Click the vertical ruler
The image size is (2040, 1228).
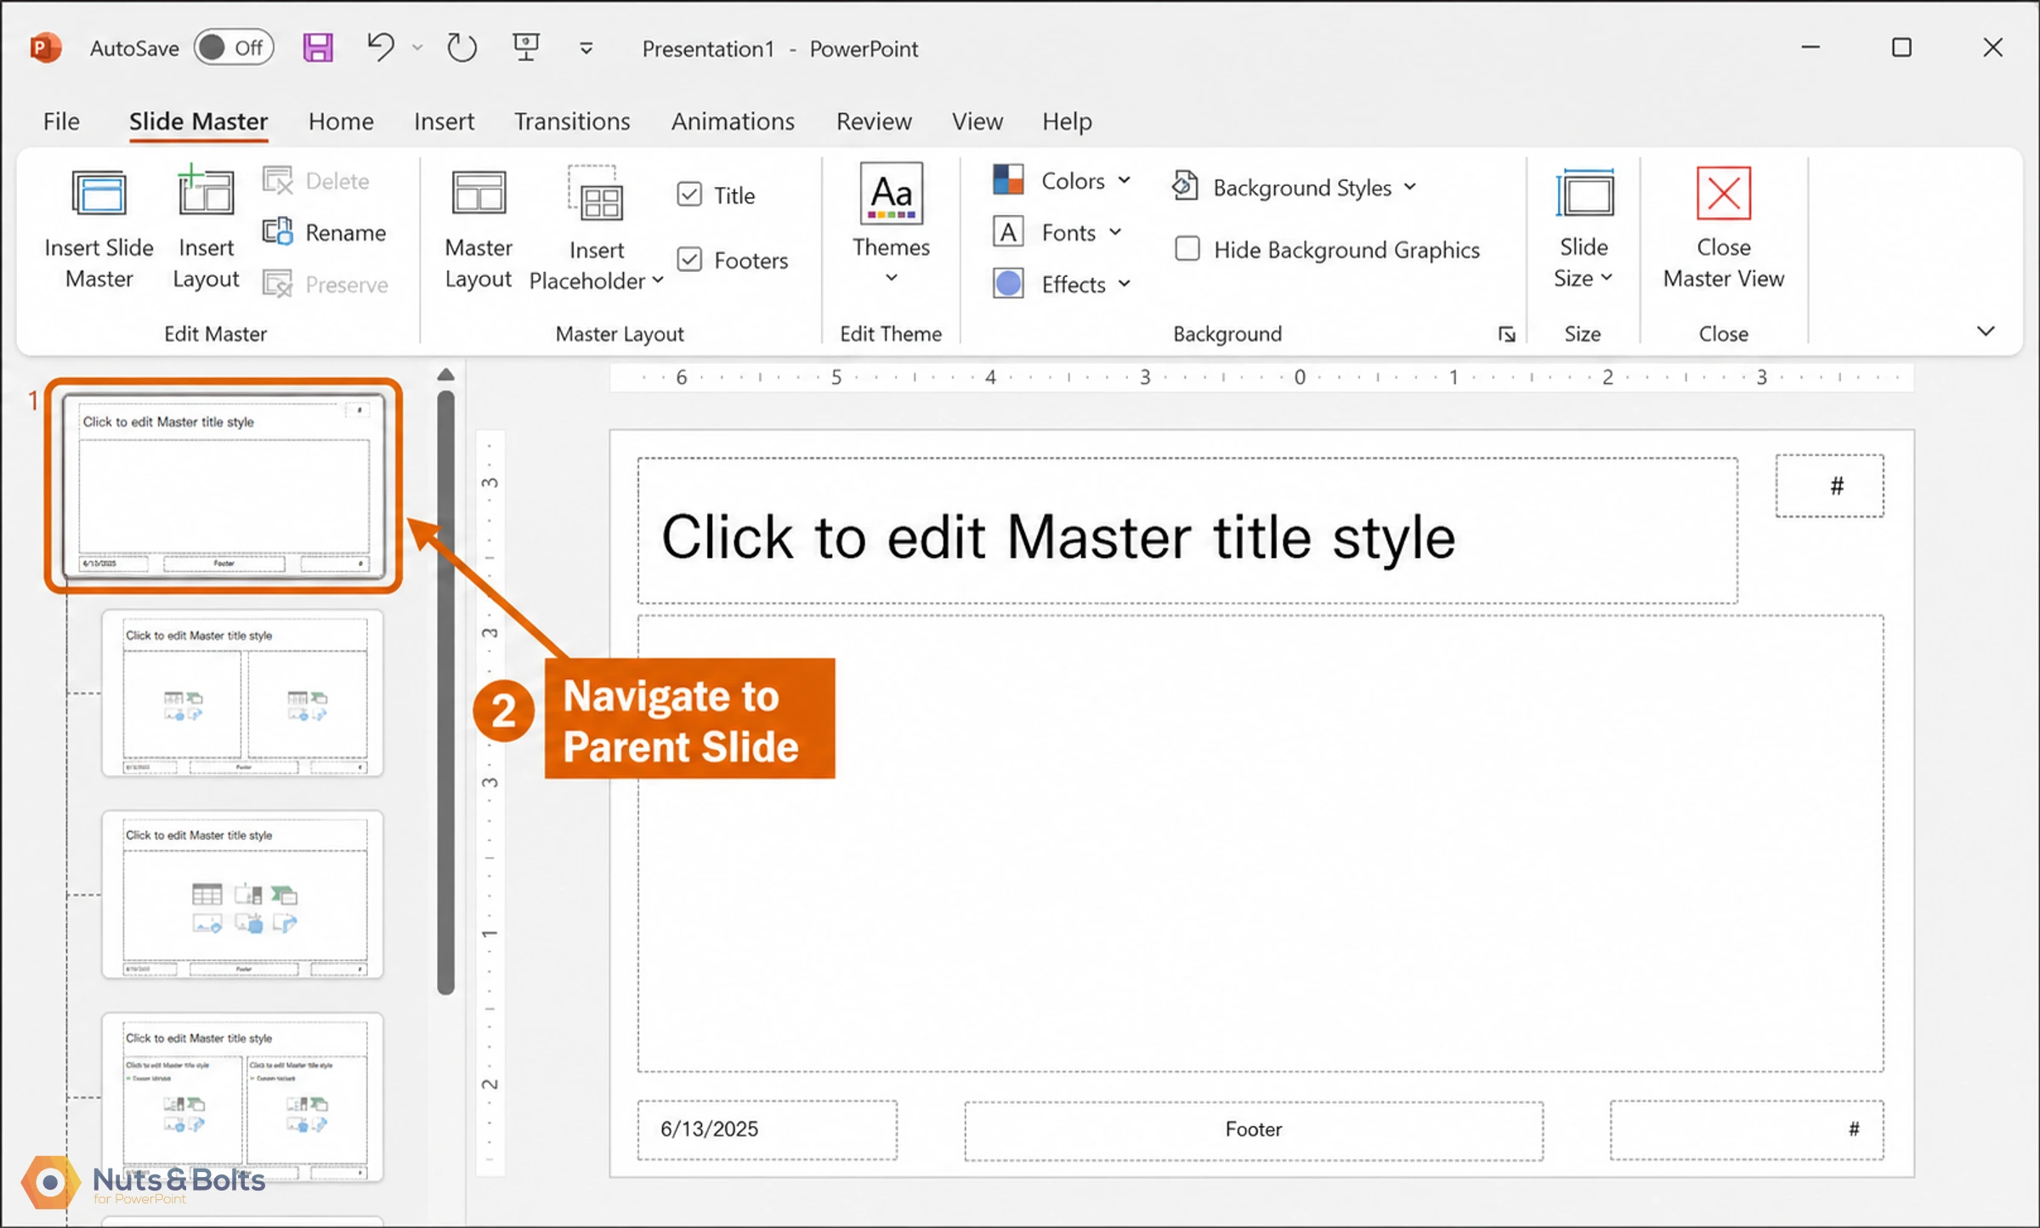click(490, 803)
